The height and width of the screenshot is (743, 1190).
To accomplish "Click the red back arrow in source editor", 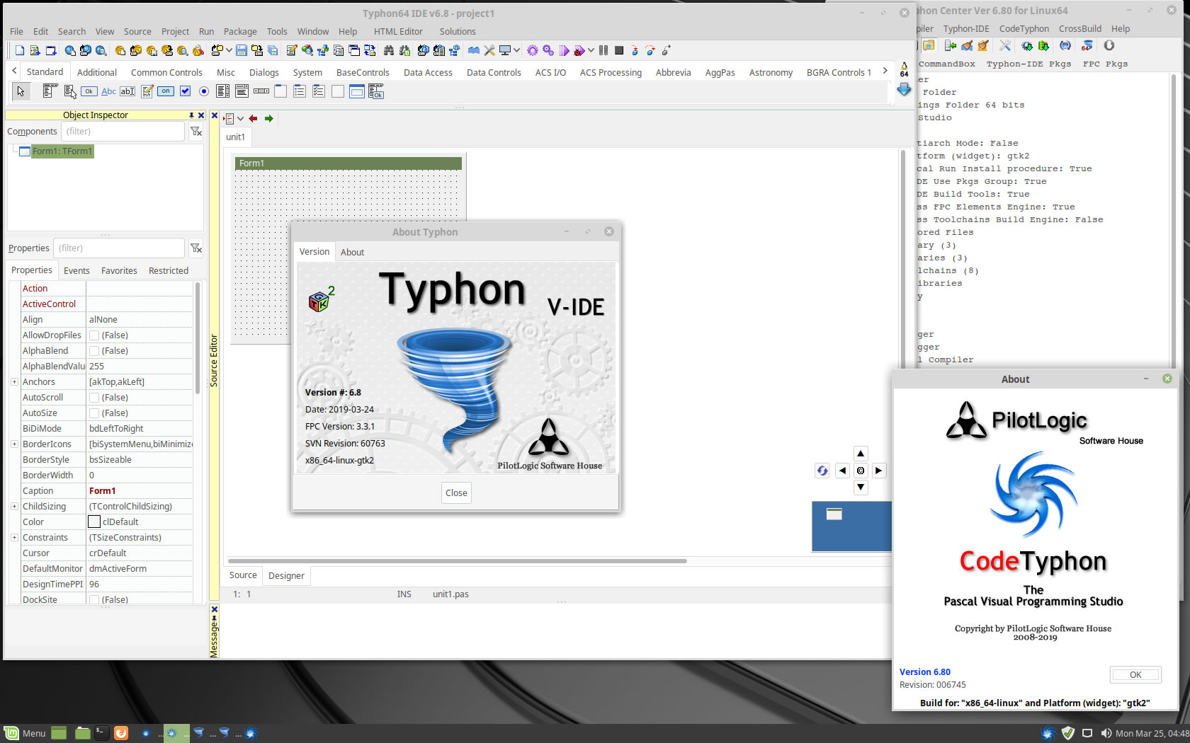I will click(x=254, y=119).
